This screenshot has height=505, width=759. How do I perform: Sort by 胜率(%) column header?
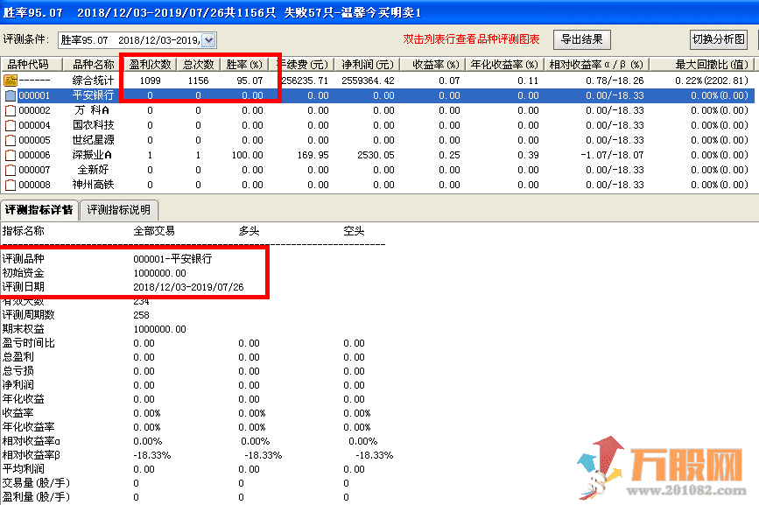pos(244,65)
